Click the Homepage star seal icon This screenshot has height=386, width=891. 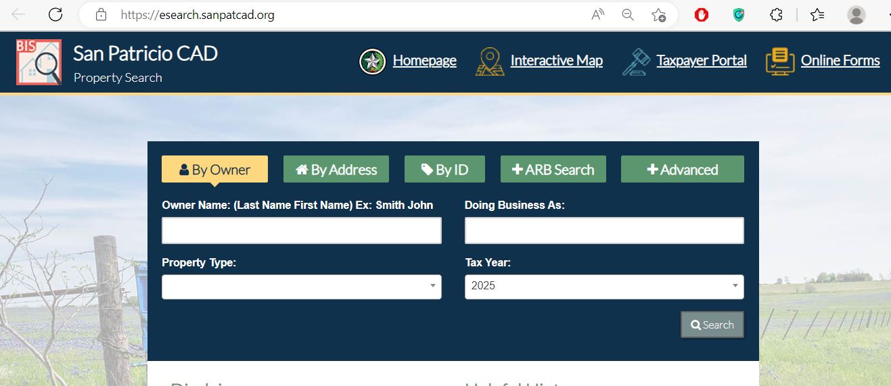coord(372,62)
